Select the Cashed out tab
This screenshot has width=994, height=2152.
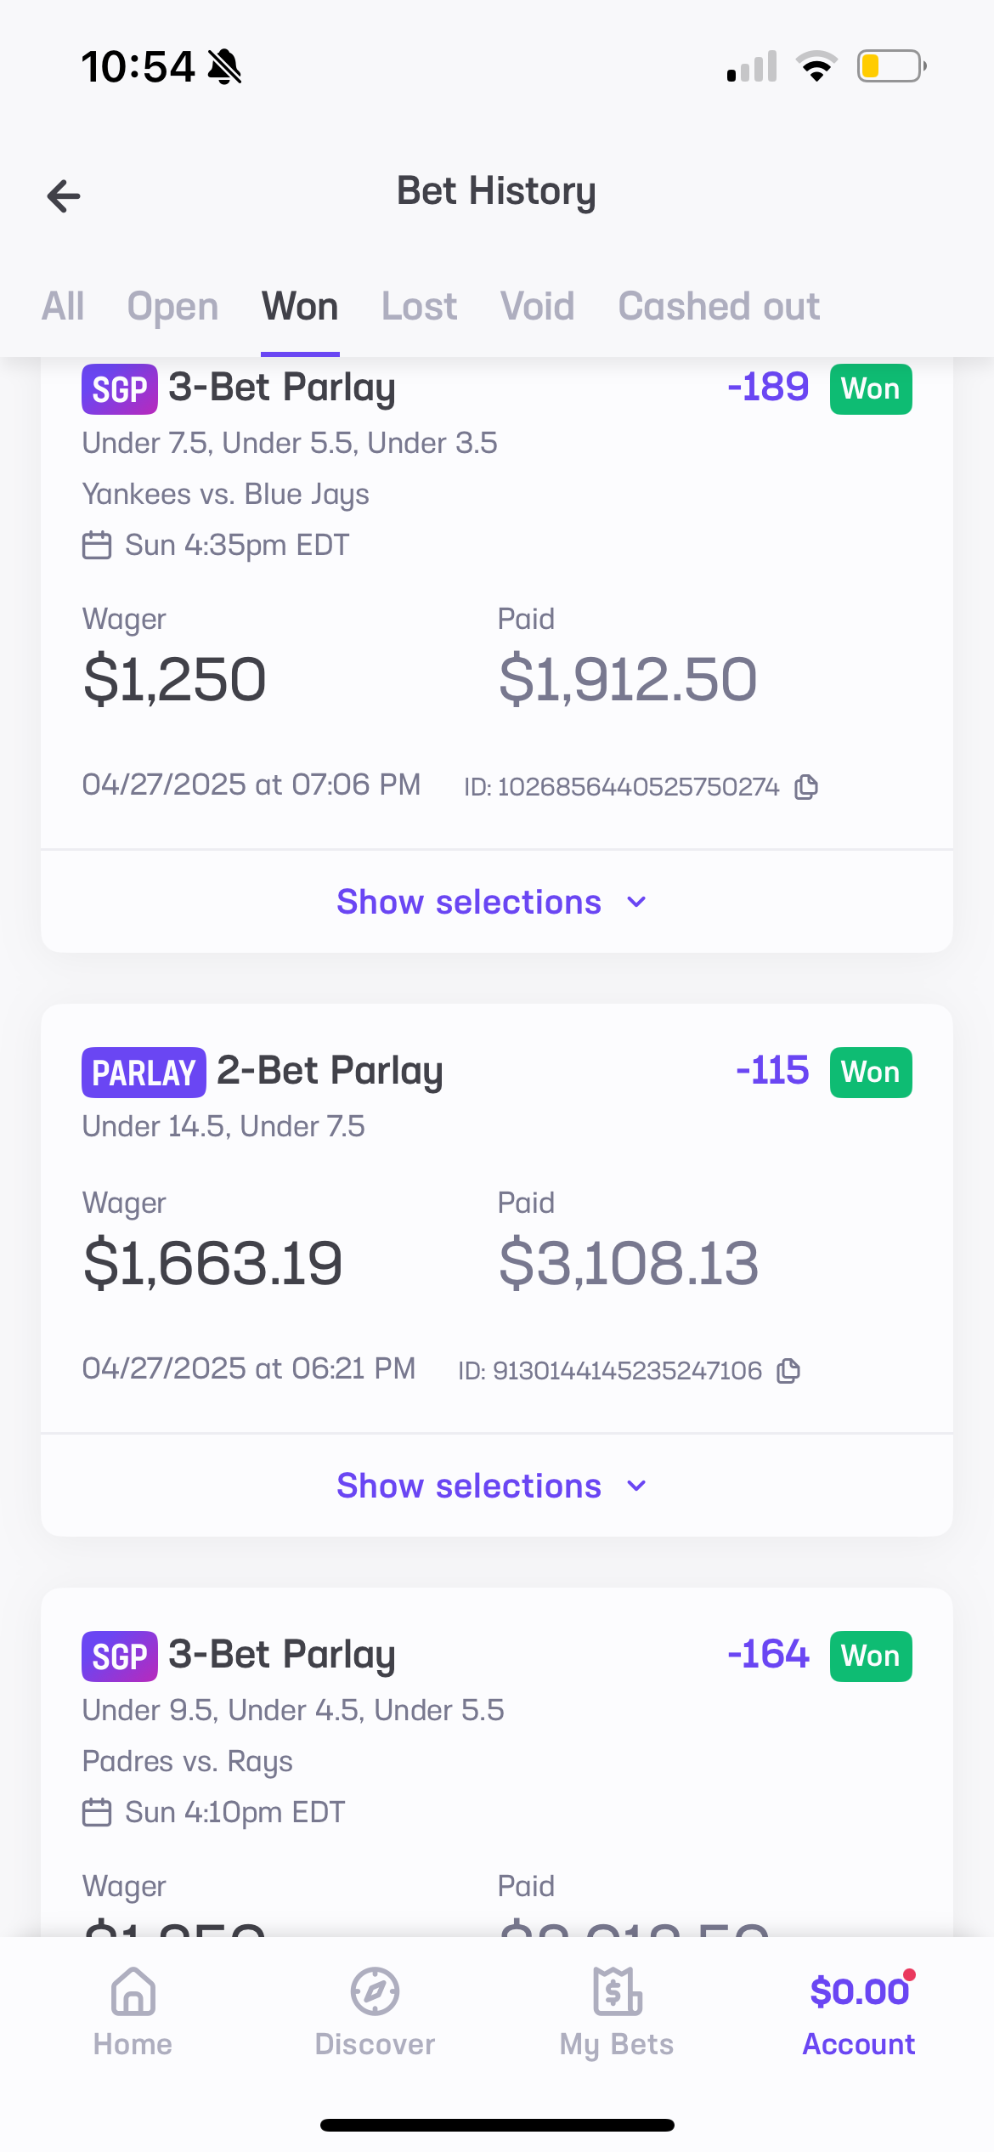tap(719, 306)
